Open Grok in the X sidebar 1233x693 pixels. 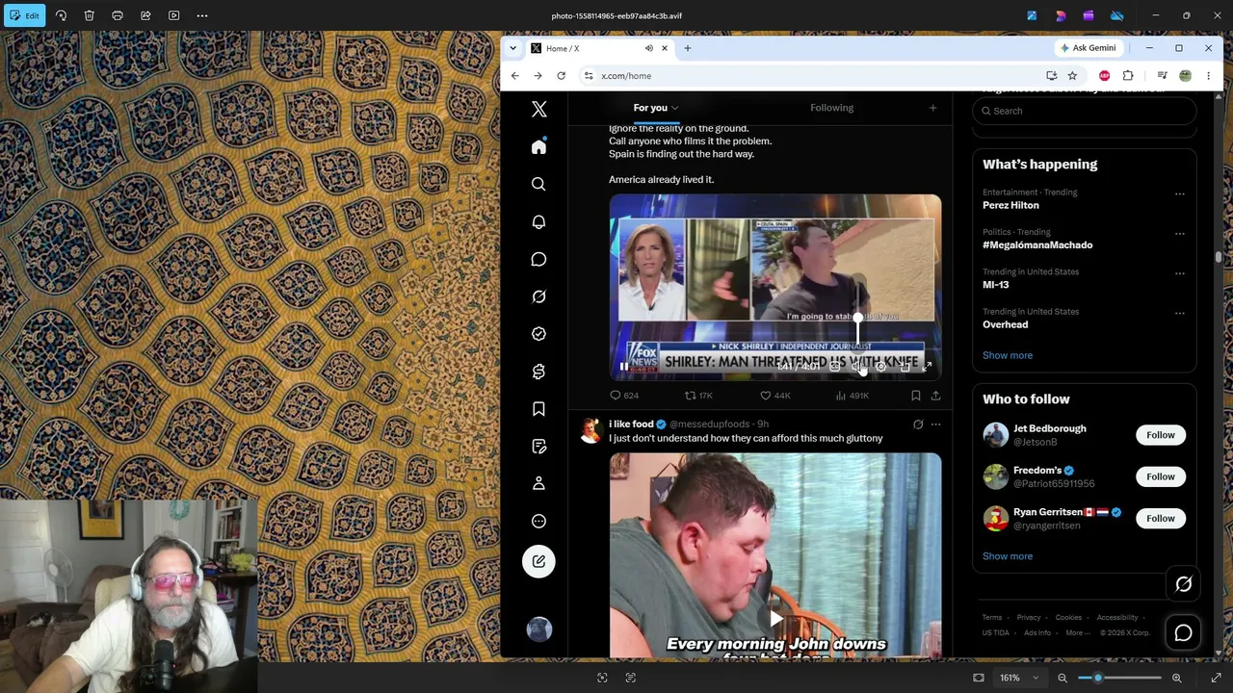pos(538,296)
